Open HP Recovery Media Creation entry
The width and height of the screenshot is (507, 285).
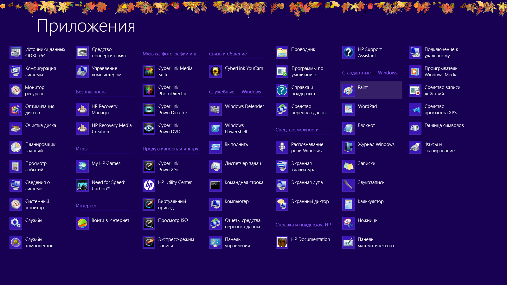tap(104, 128)
